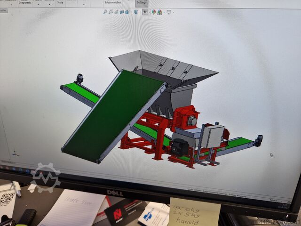Switch to the Add-Ins tab

click(3, 9)
